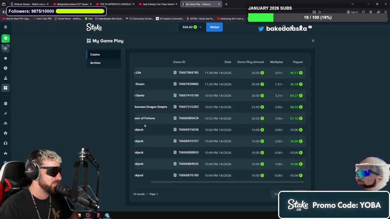
Task: Open Stake Originals icon in sidebar
Action: click(5, 103)
